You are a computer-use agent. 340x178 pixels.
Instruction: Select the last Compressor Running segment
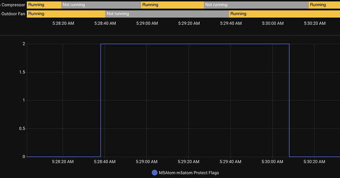pos(324,5)
